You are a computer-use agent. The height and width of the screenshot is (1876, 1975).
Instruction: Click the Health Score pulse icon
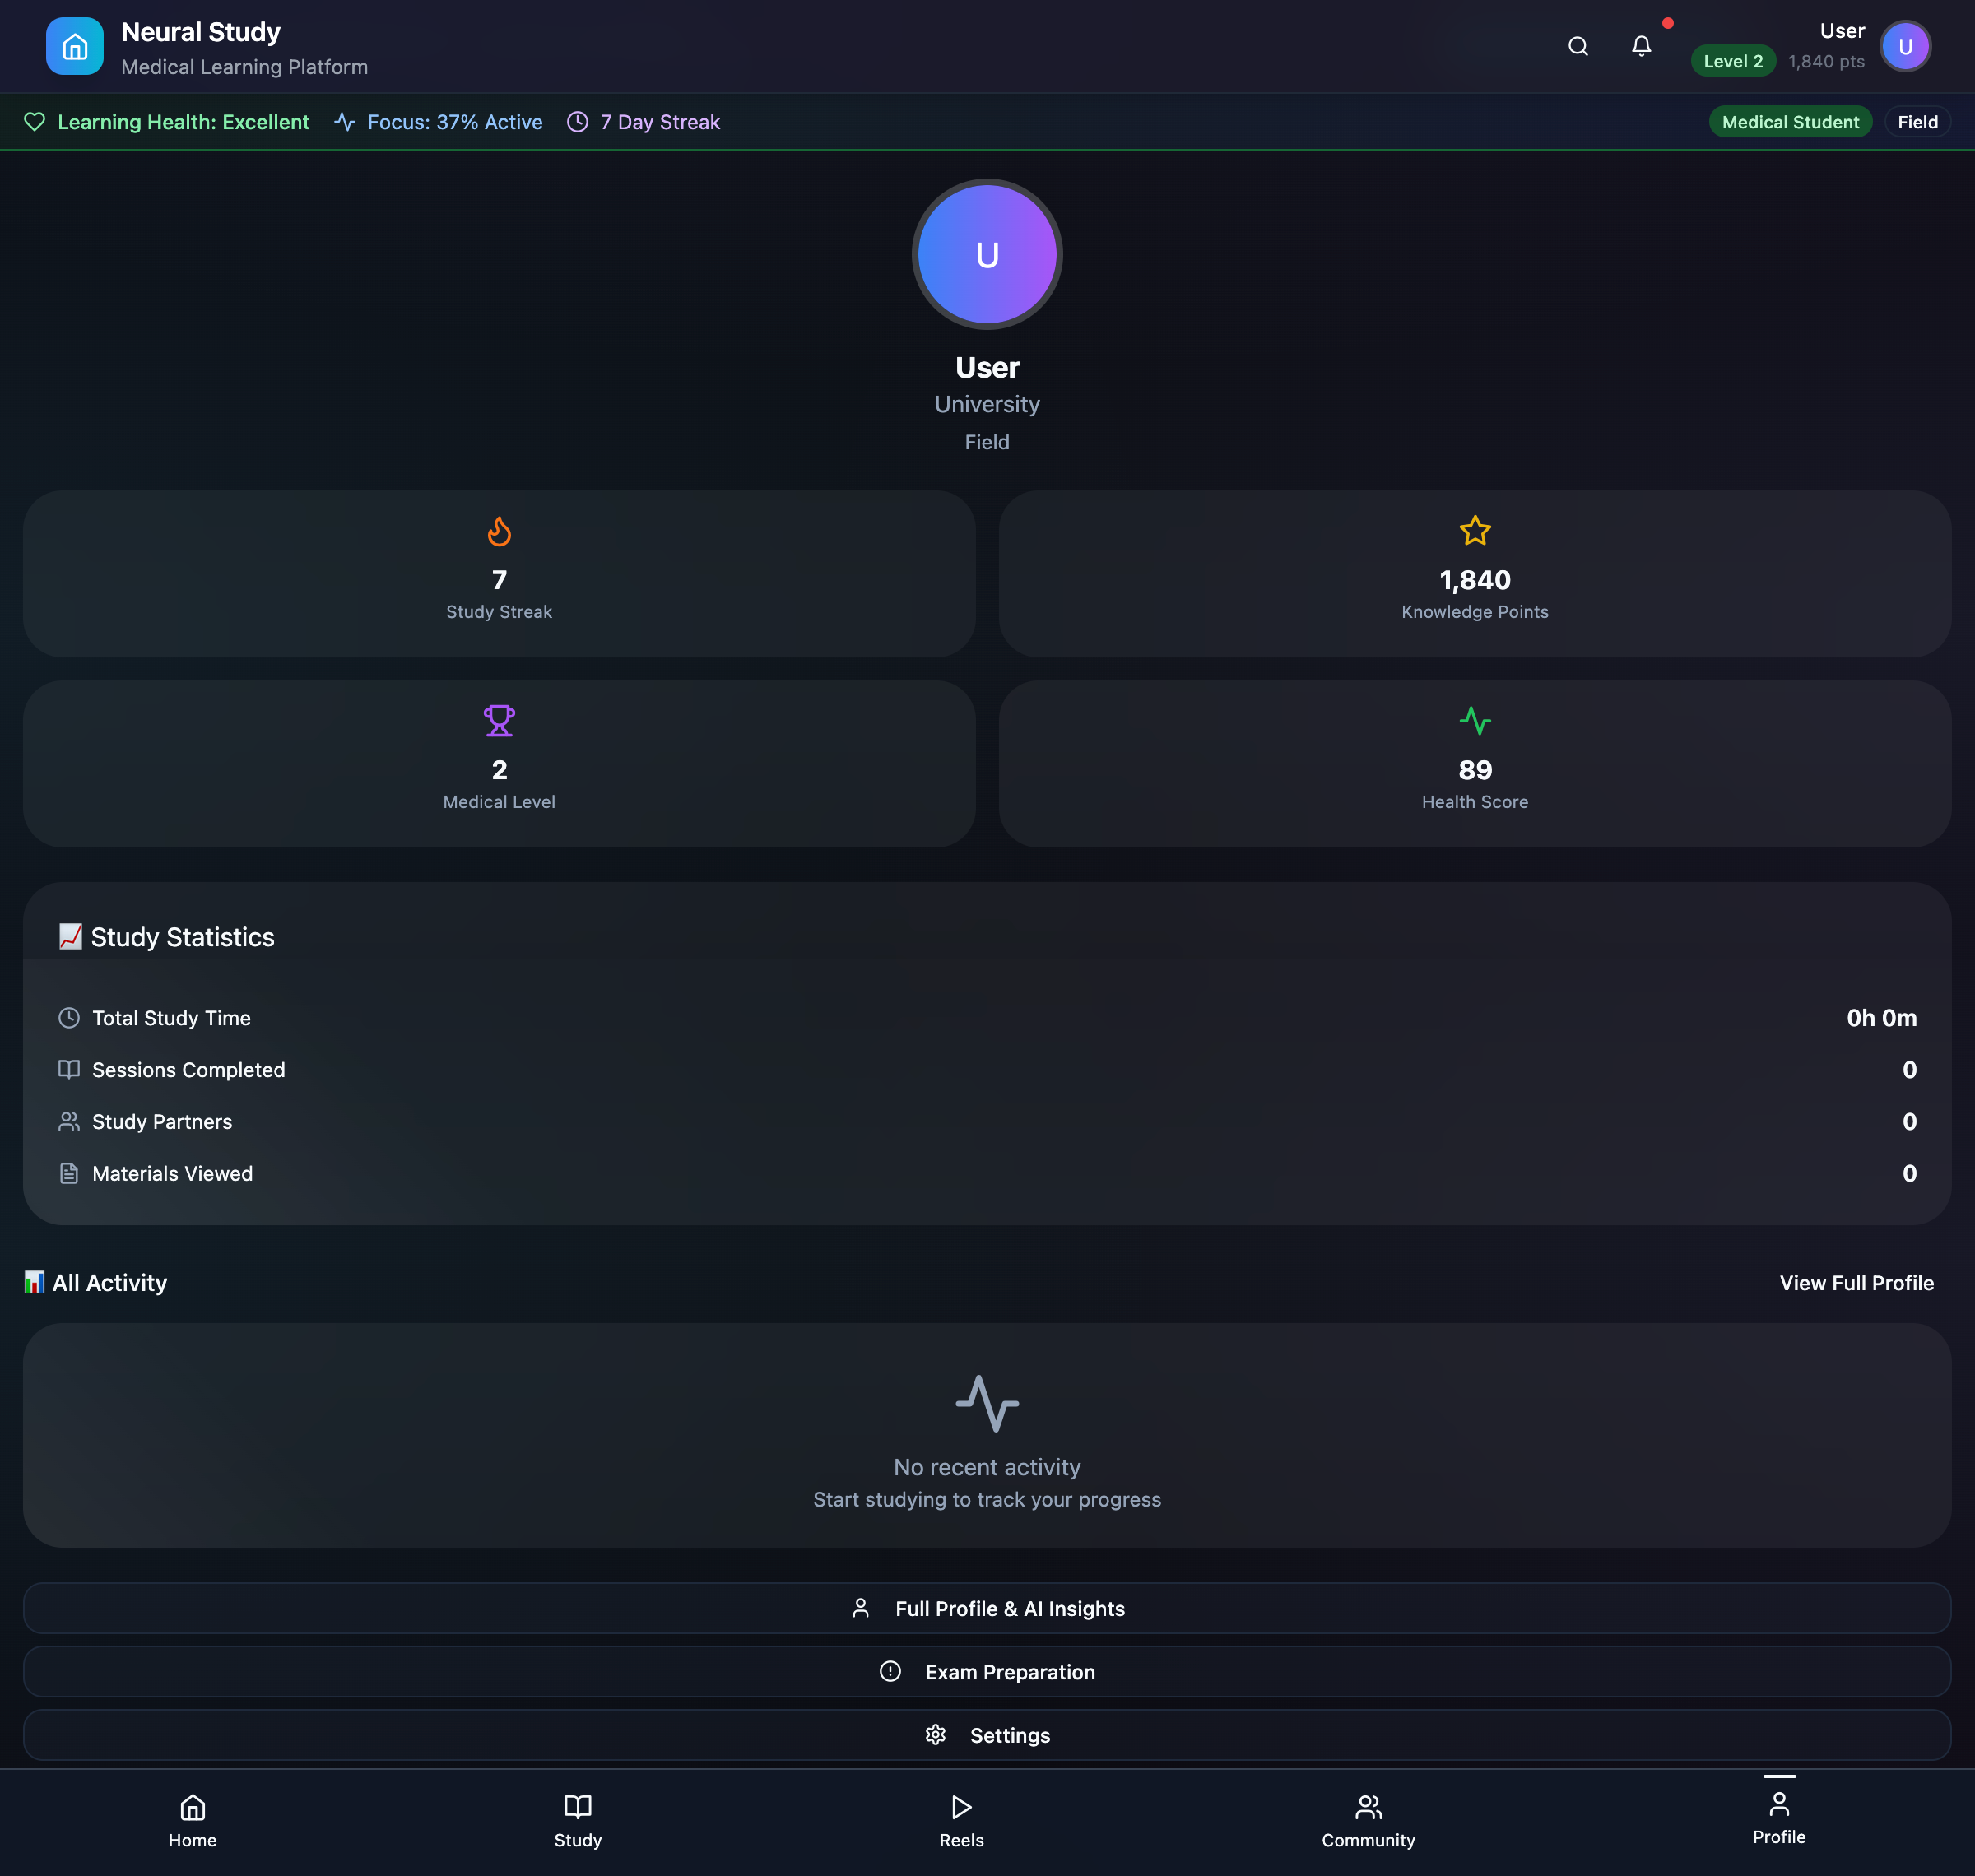click(1474, 720)
